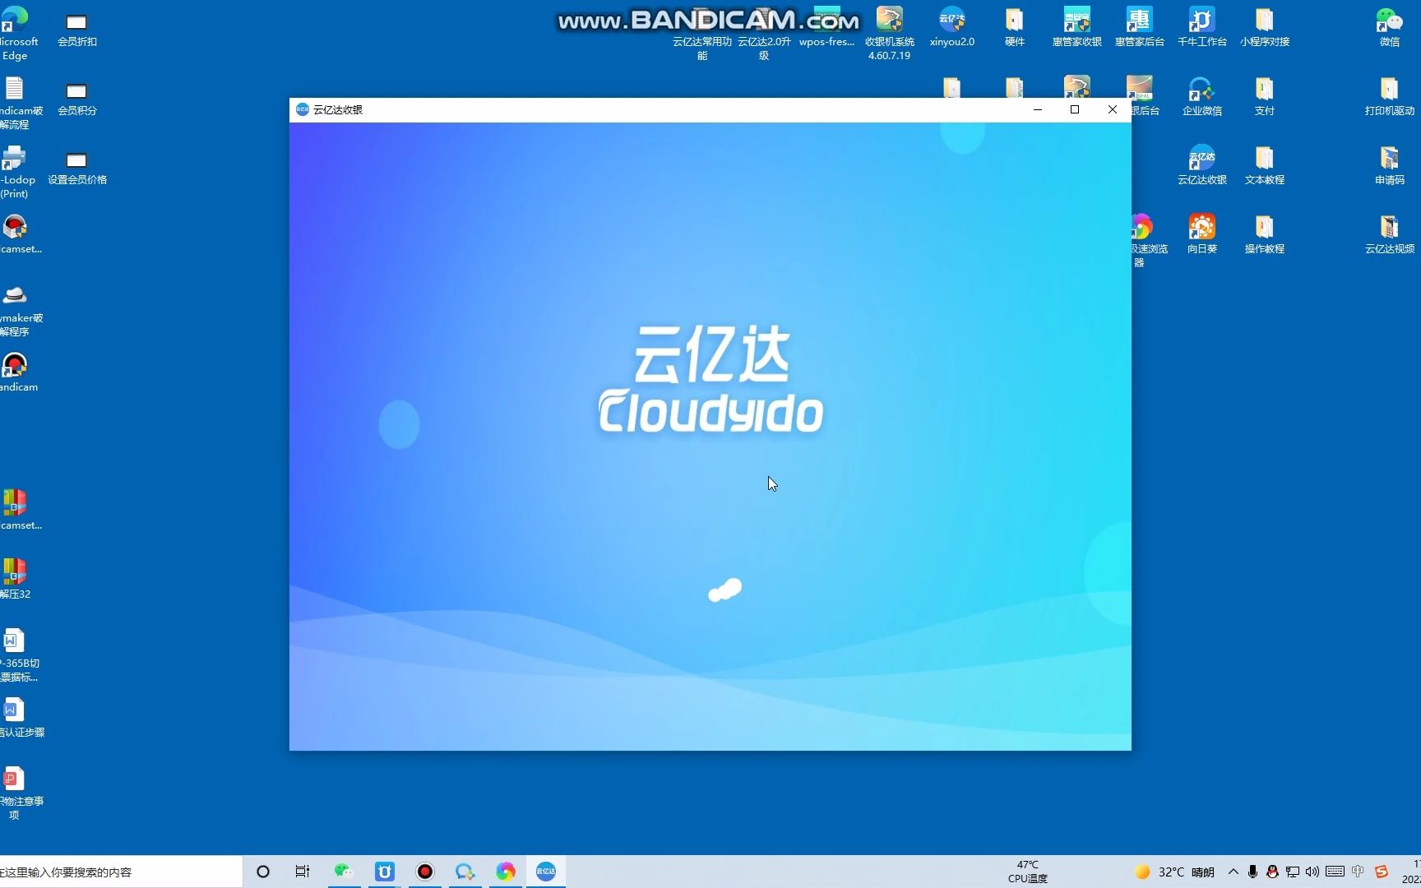Screen dimensions: 1421x888
Task: Open the speaker volume tray icon
Action: [1312, 872]
